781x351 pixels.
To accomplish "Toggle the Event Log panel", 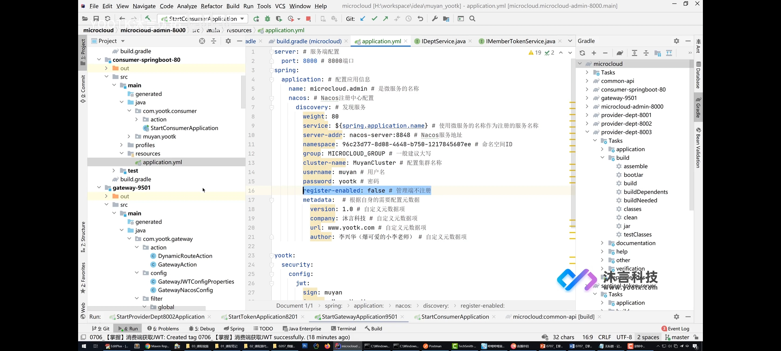I will [676, 328].
